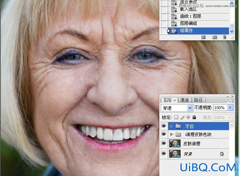Image resolution: width=240 pixels, height=176 pixels.
Task: Select the 牙齿 layer group
Action: [x=199, y=126]
